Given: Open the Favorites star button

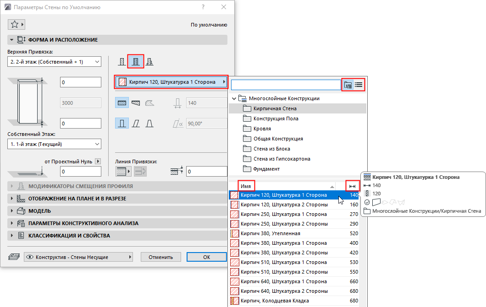Looking at the screenshot, I should tap(16, 24).
